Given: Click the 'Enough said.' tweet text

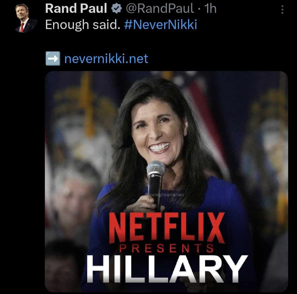Looking at the screenshot, I should pyautogui.click(x=83, y=25).
